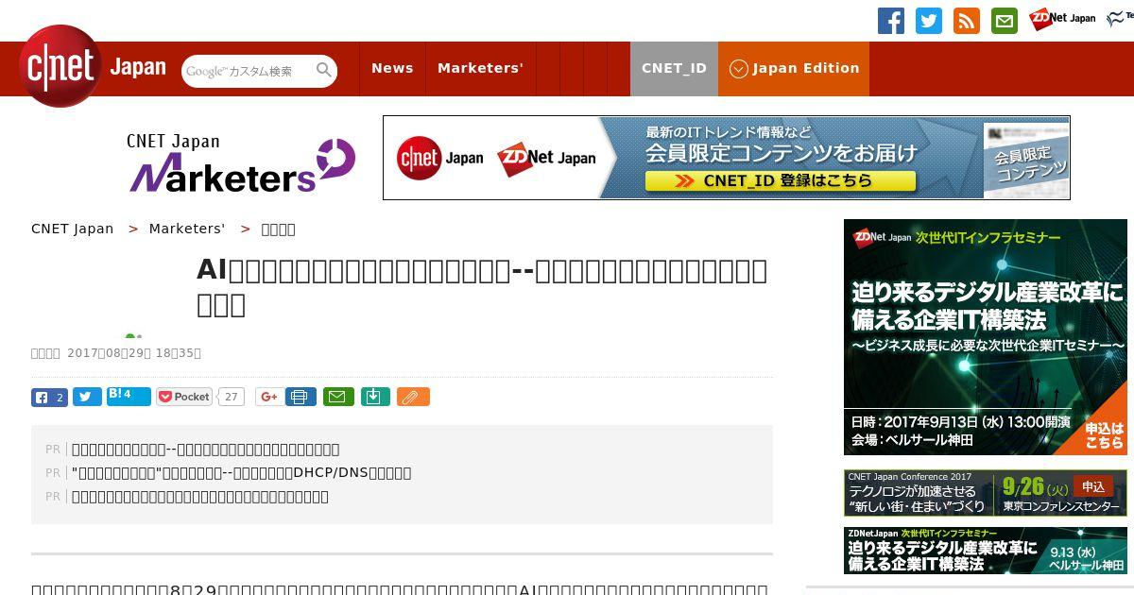
Task: Save article to Pocket
Action: tap(184, 397)
